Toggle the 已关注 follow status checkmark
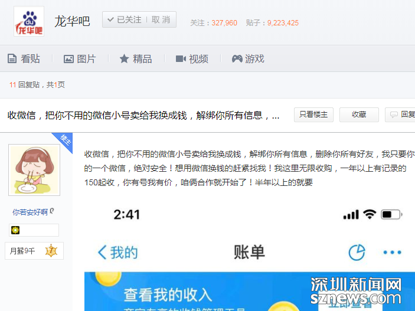This screenshot has width=415, height=311. coord(110,19)
